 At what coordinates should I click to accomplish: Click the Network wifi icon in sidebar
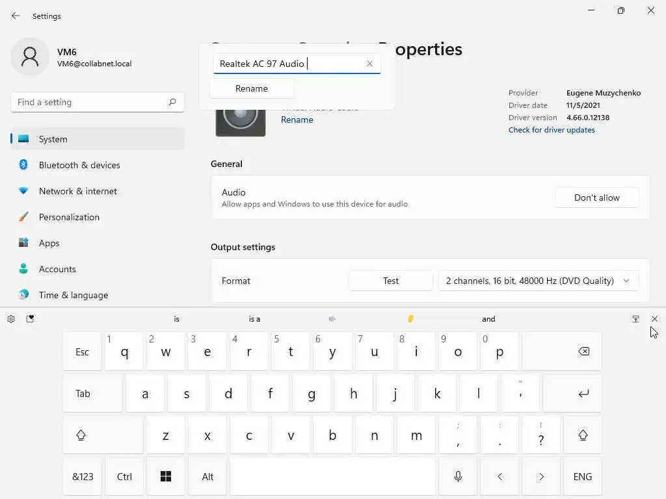(23, 191)
